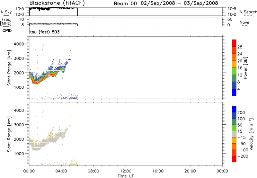Click the gray band of velocity color bar
This screenshot has height=178, width=257.
(234, 134)
